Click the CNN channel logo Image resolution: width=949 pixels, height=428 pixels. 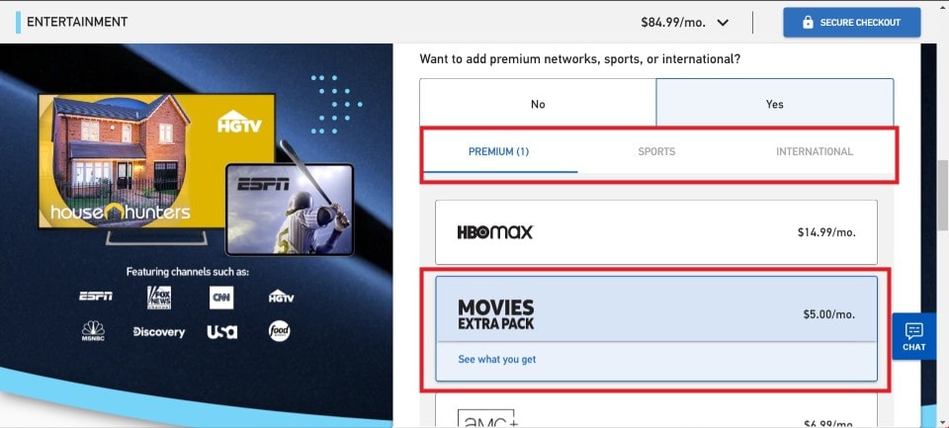pos(220,298)
